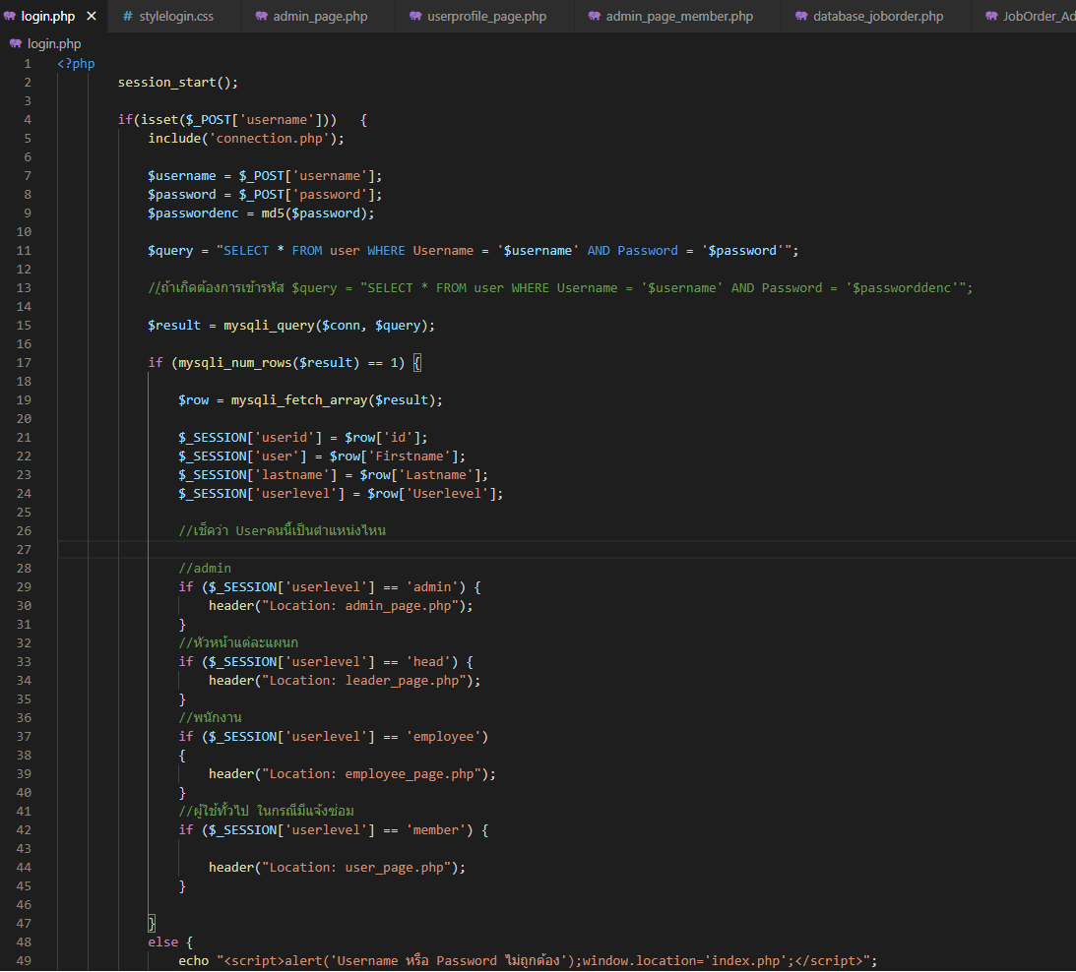Click the header Location admin_page.php line
The width and height of the screenshot is (1076, 972).
341,606
